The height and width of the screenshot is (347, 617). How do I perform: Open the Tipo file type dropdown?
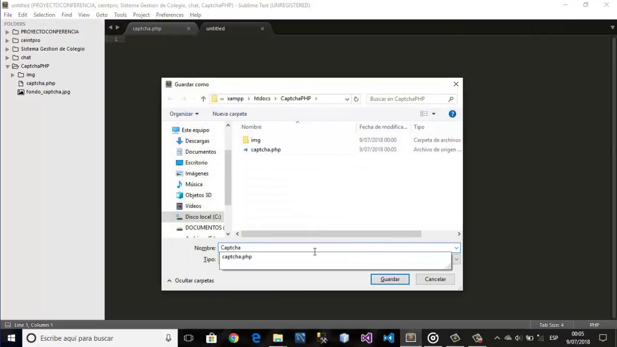tap(456, 260)
